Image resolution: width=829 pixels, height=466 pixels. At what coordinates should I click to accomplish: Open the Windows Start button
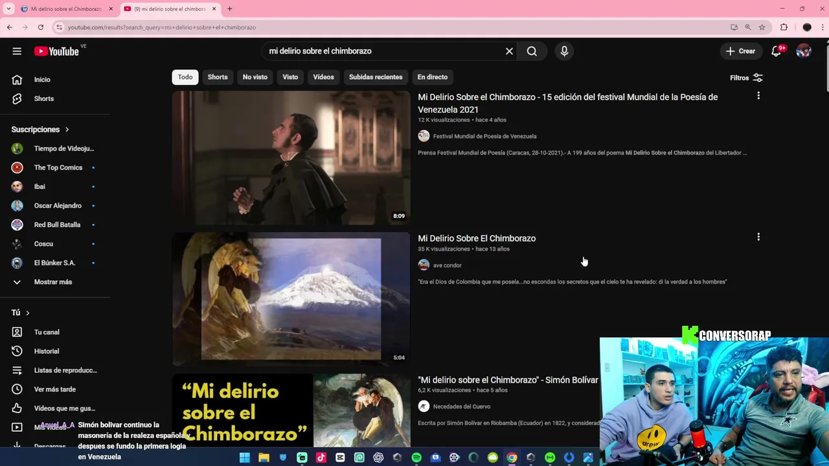pos(244,458)
